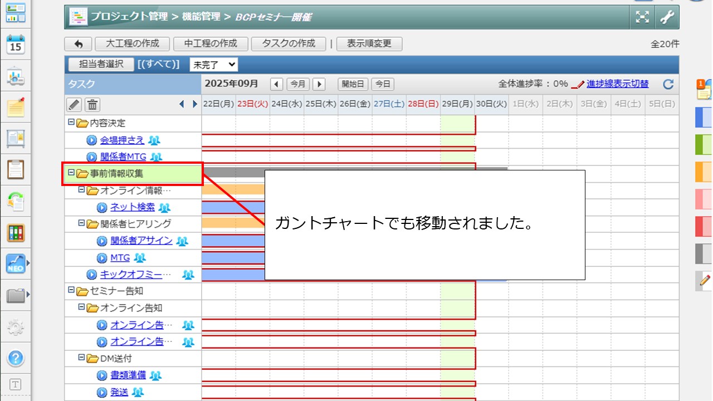Screen dimensions: 713x401
Task: Collapse the セミナー告知 folder
Action: (x=71, y=290)
